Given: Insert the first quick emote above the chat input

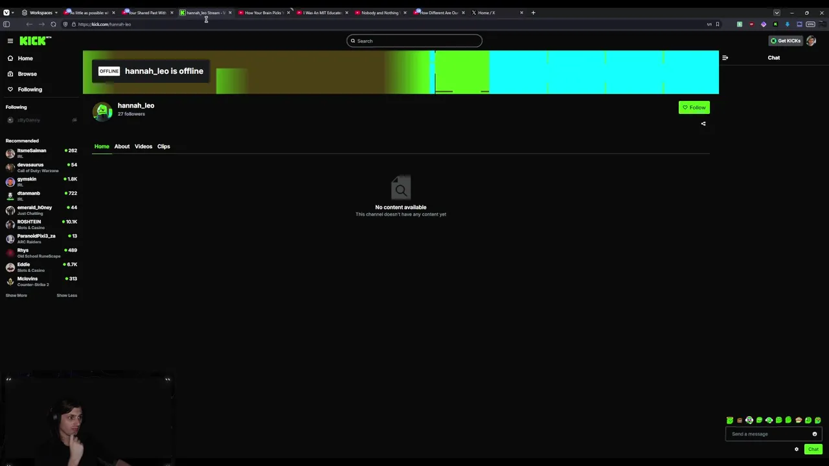Looking at the screenshot, I should click(730, 420).
